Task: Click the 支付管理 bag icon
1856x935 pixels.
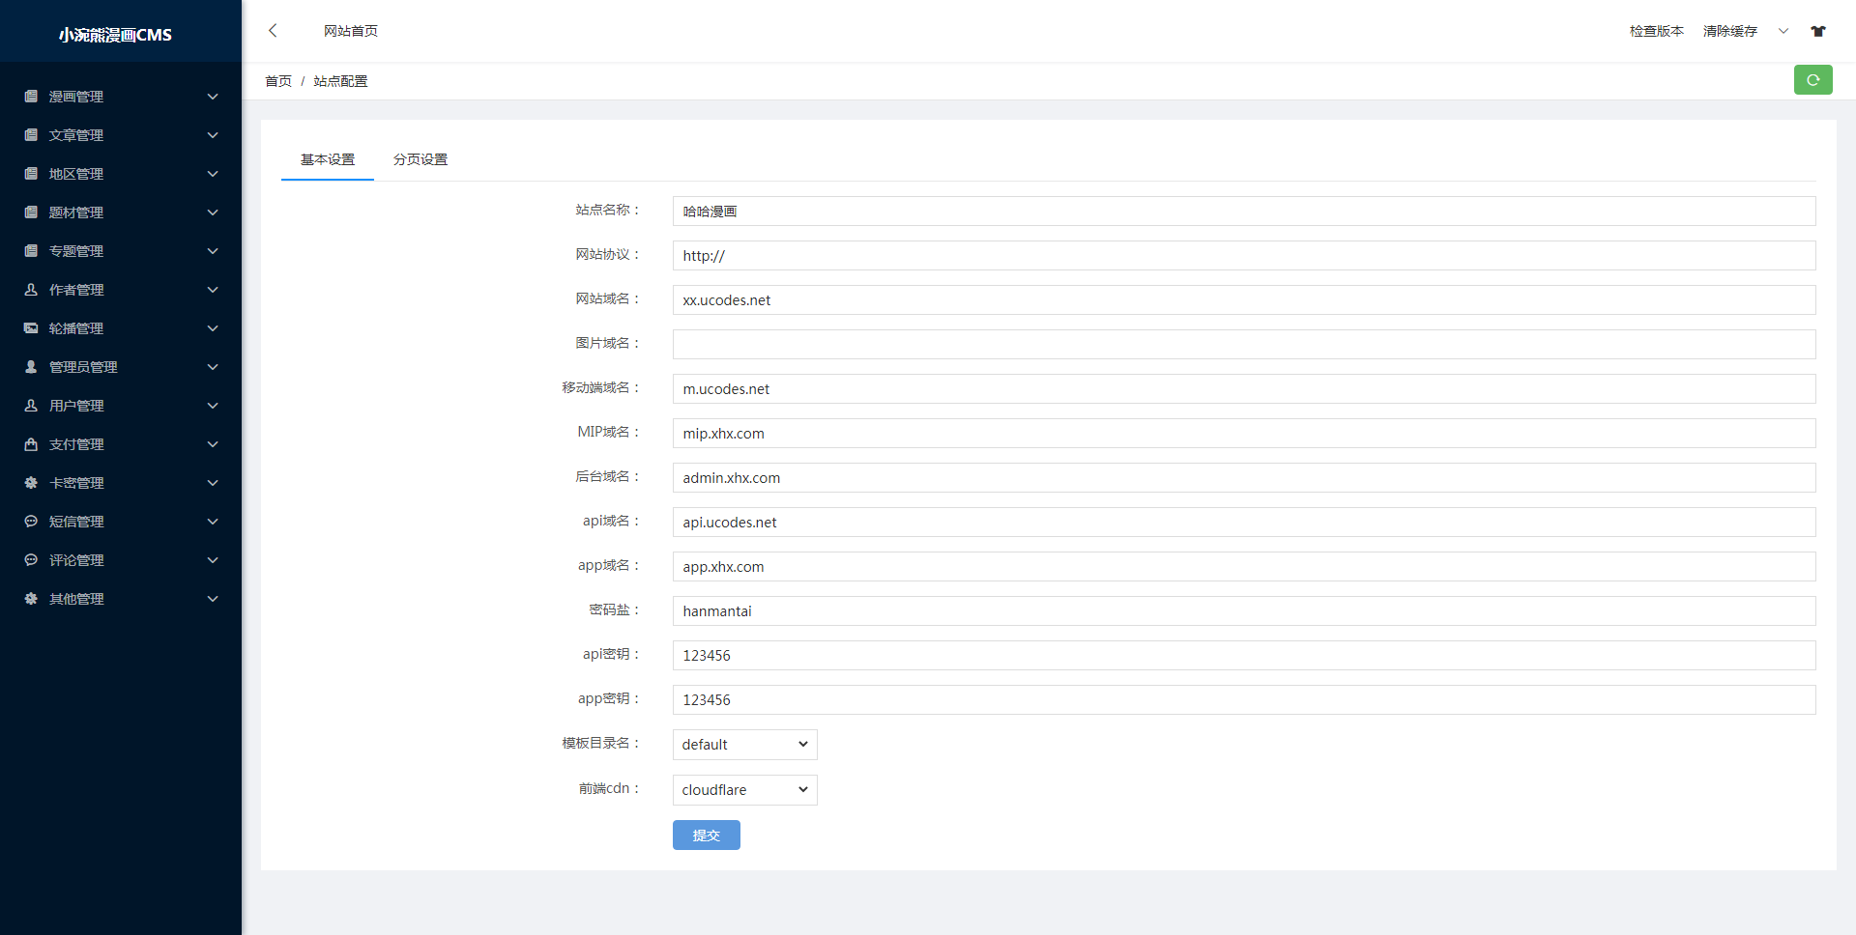Action: click(x=31, y=444)
